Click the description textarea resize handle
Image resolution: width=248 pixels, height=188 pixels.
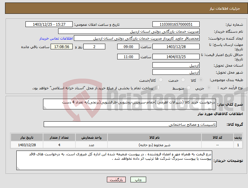[x=45, y=108]
